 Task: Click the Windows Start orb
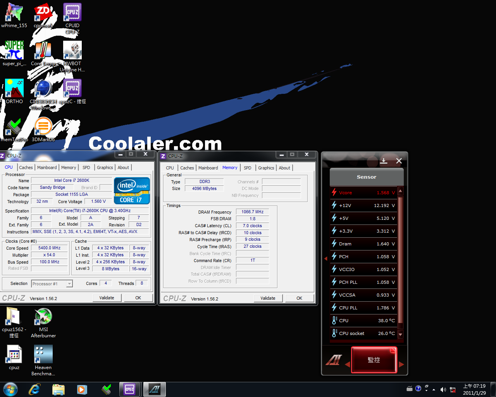click(10, 389)
